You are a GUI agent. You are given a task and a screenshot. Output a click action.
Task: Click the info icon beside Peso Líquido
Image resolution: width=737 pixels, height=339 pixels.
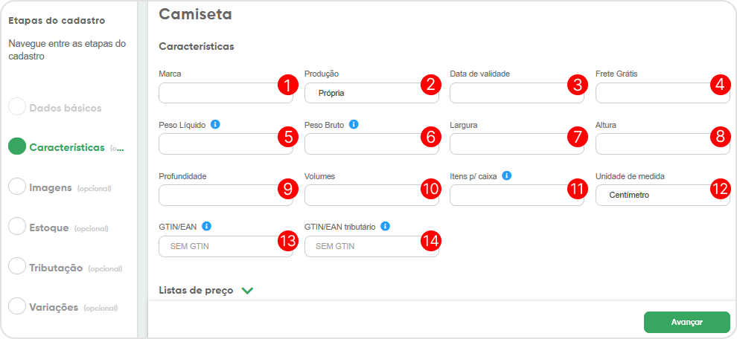coord(215,124)
